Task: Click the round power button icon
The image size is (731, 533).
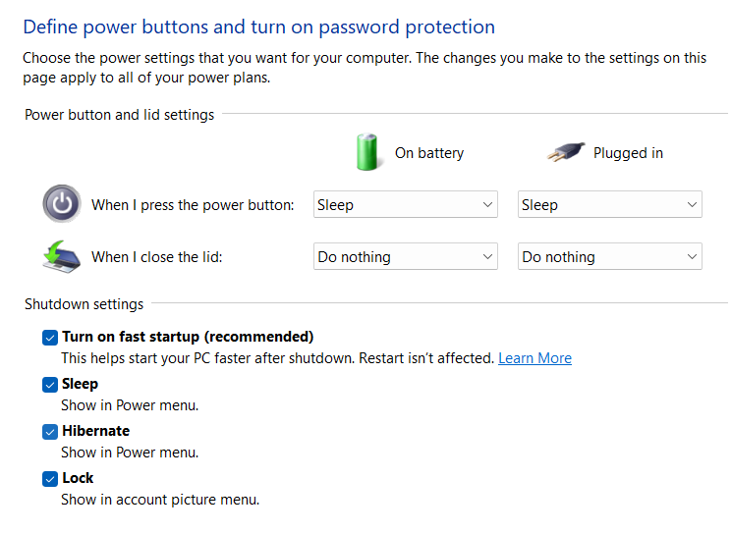Action: [62, 204]
